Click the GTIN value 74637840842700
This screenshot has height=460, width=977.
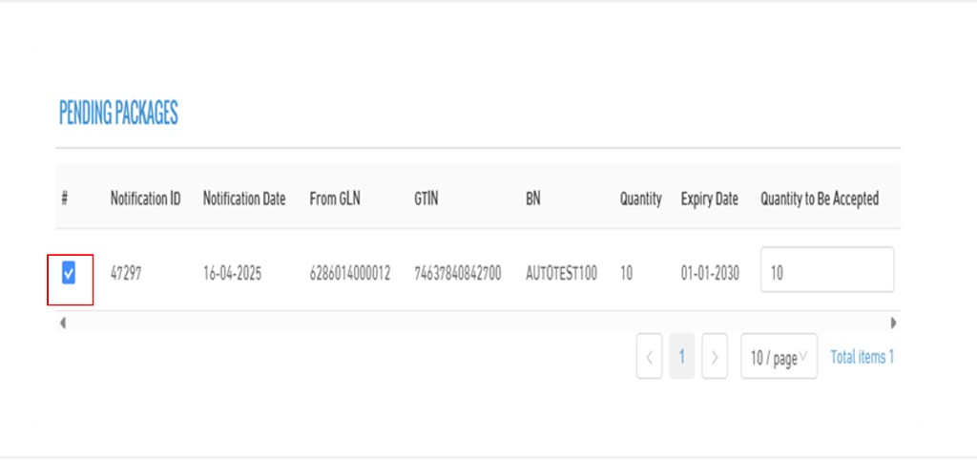(457, 274)
